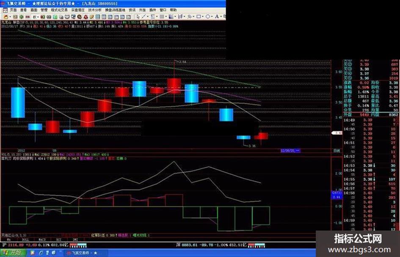Click the 14:49 trade row
Image resolution: width=400 pixels, height=257 pixels.
370,120
